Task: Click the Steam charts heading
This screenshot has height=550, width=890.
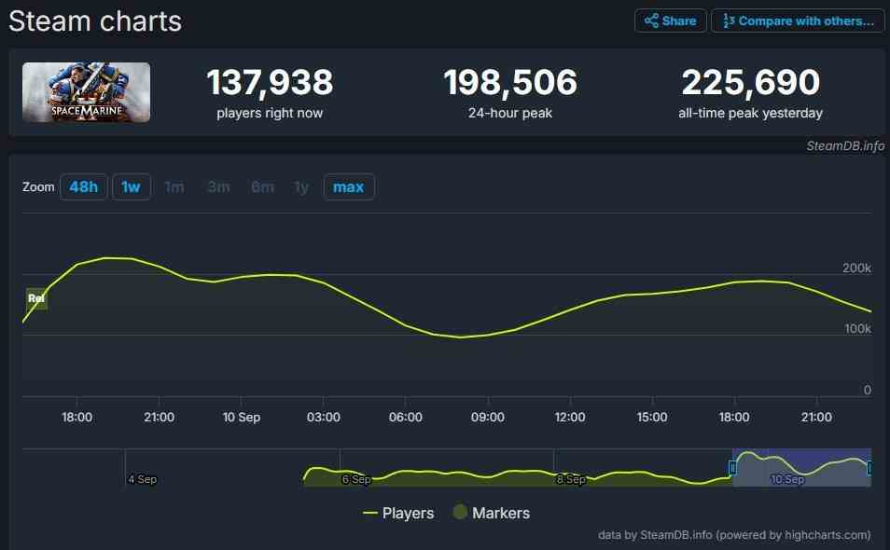Action: (x=95, y=21)
